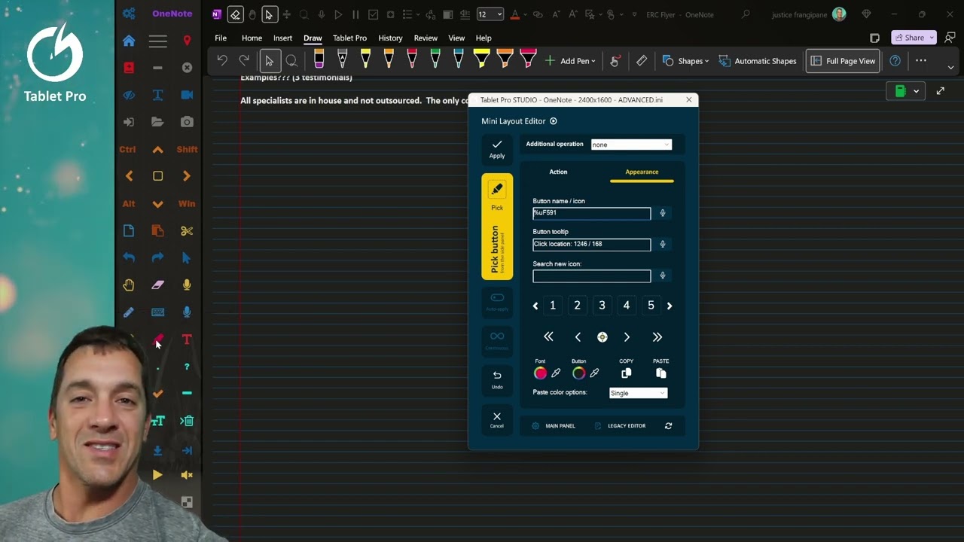Click the blue undo arrow in side panel
964x542 pixels.
129,257
